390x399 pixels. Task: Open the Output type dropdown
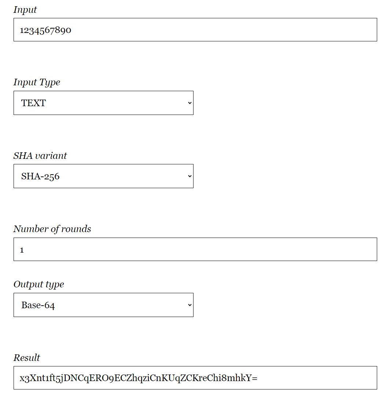(x=103, y=305)
